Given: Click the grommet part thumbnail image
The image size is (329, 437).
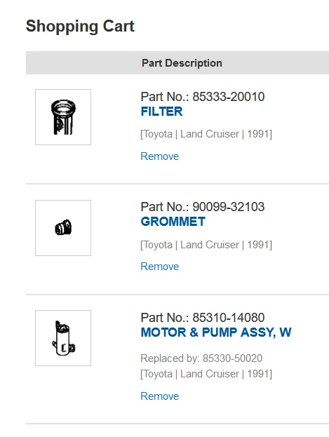Looking at the screenshot, I should pyautogui.click(x=63, y=228).
